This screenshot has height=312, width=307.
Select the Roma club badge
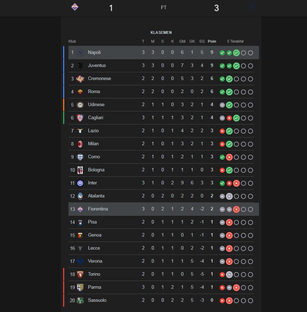coord(80,92)
